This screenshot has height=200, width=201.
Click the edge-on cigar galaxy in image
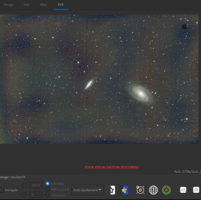click(89, 84)
